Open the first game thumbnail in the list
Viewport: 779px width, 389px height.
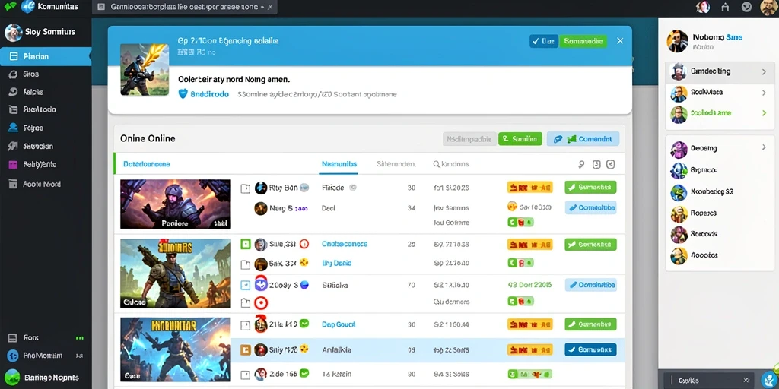(176, 204)
